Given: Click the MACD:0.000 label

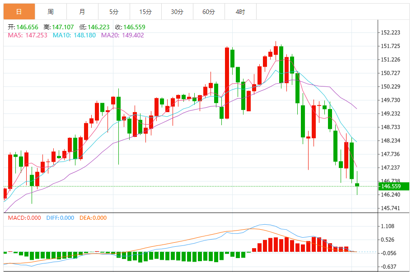Looking at the screenshot, I should pos(24,218).
